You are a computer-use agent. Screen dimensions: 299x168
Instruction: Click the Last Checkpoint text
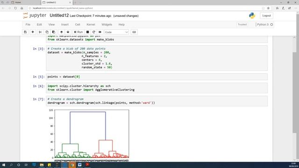click(x=90, y=16)
